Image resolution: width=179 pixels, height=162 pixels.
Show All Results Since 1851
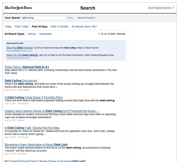pos(84,26)
